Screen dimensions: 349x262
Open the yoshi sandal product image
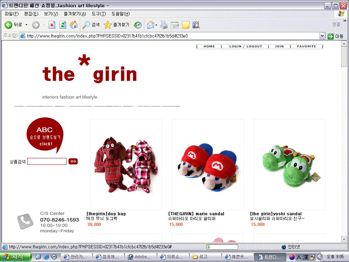click(x=290, y=164)
